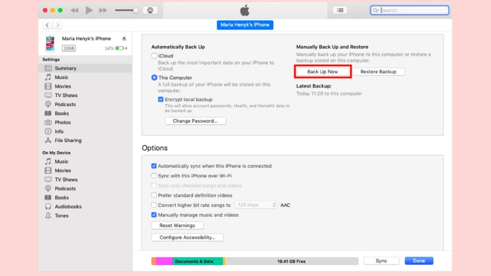This screenshot has width=491, height=276.
Task: Click the Change Password button
Action: [x=195, y=121]
